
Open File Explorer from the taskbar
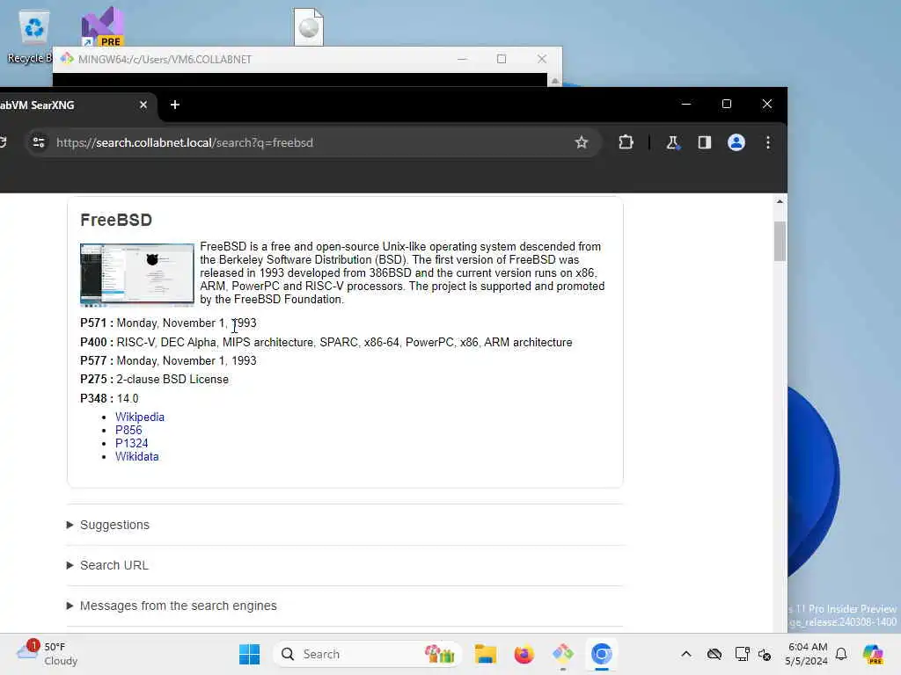click(x=485, y=654)
